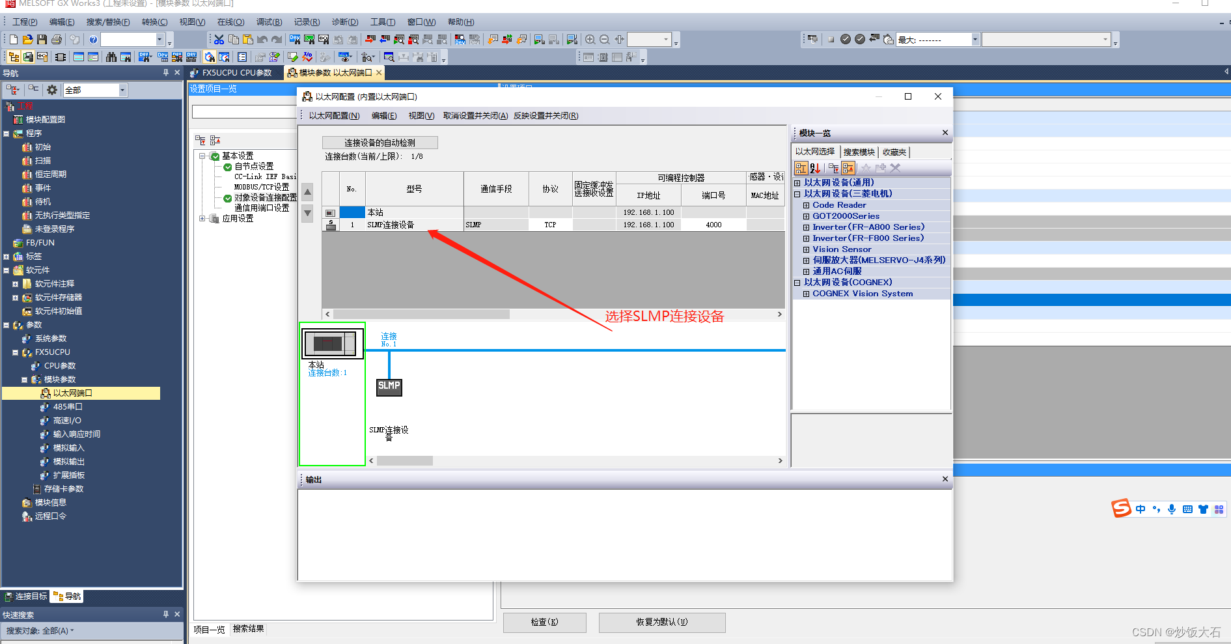The width and height of the screenshot is (1231, 644).
Task: Click the 恢复为默认(U) button
Action: click(661, 623)
